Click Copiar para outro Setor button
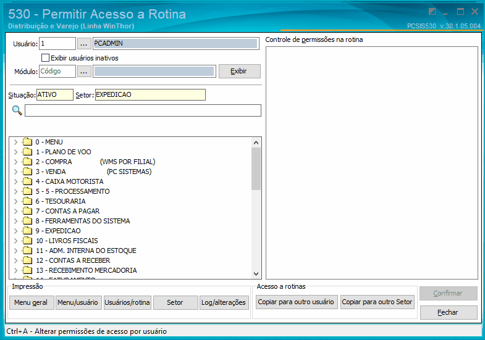 (x=377, y=302)
